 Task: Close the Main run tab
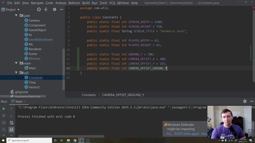(25, 102)
